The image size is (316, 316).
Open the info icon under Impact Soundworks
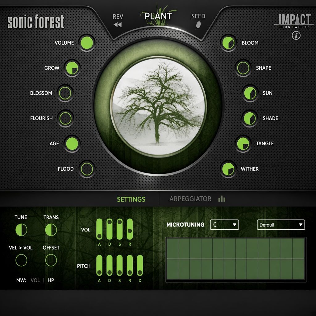click(296, 35)
